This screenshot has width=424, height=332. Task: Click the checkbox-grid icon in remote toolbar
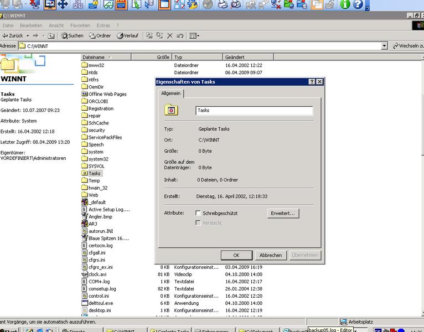(x=179, y=4)
